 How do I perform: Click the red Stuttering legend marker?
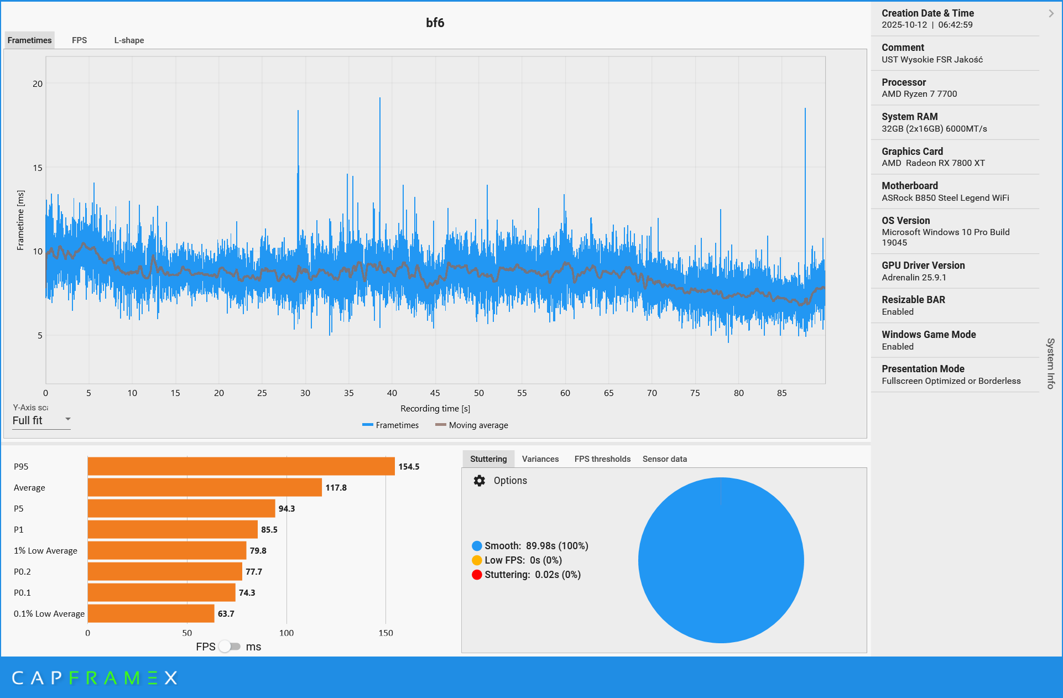coord(477,575)
